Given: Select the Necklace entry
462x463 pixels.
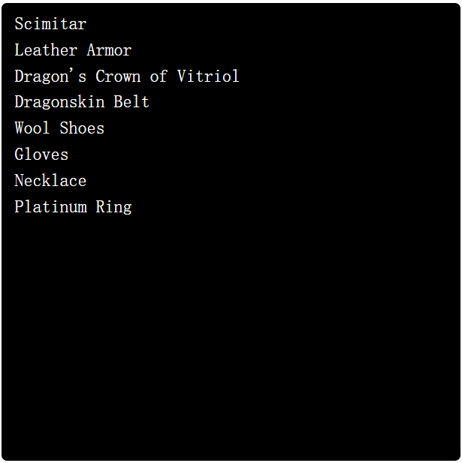Looking at the screenshot, I should 50,180.
